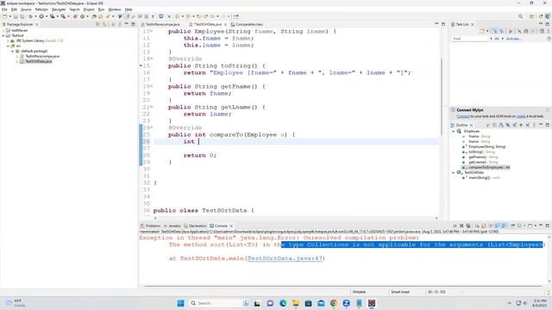Collapse the TestSort project node

3,35
